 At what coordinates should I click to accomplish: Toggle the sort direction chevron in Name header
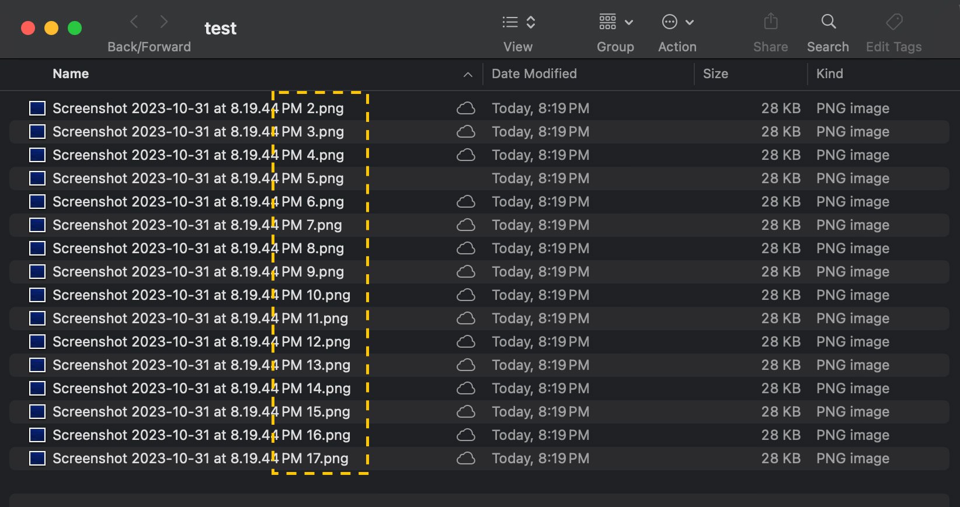[468, 75]
